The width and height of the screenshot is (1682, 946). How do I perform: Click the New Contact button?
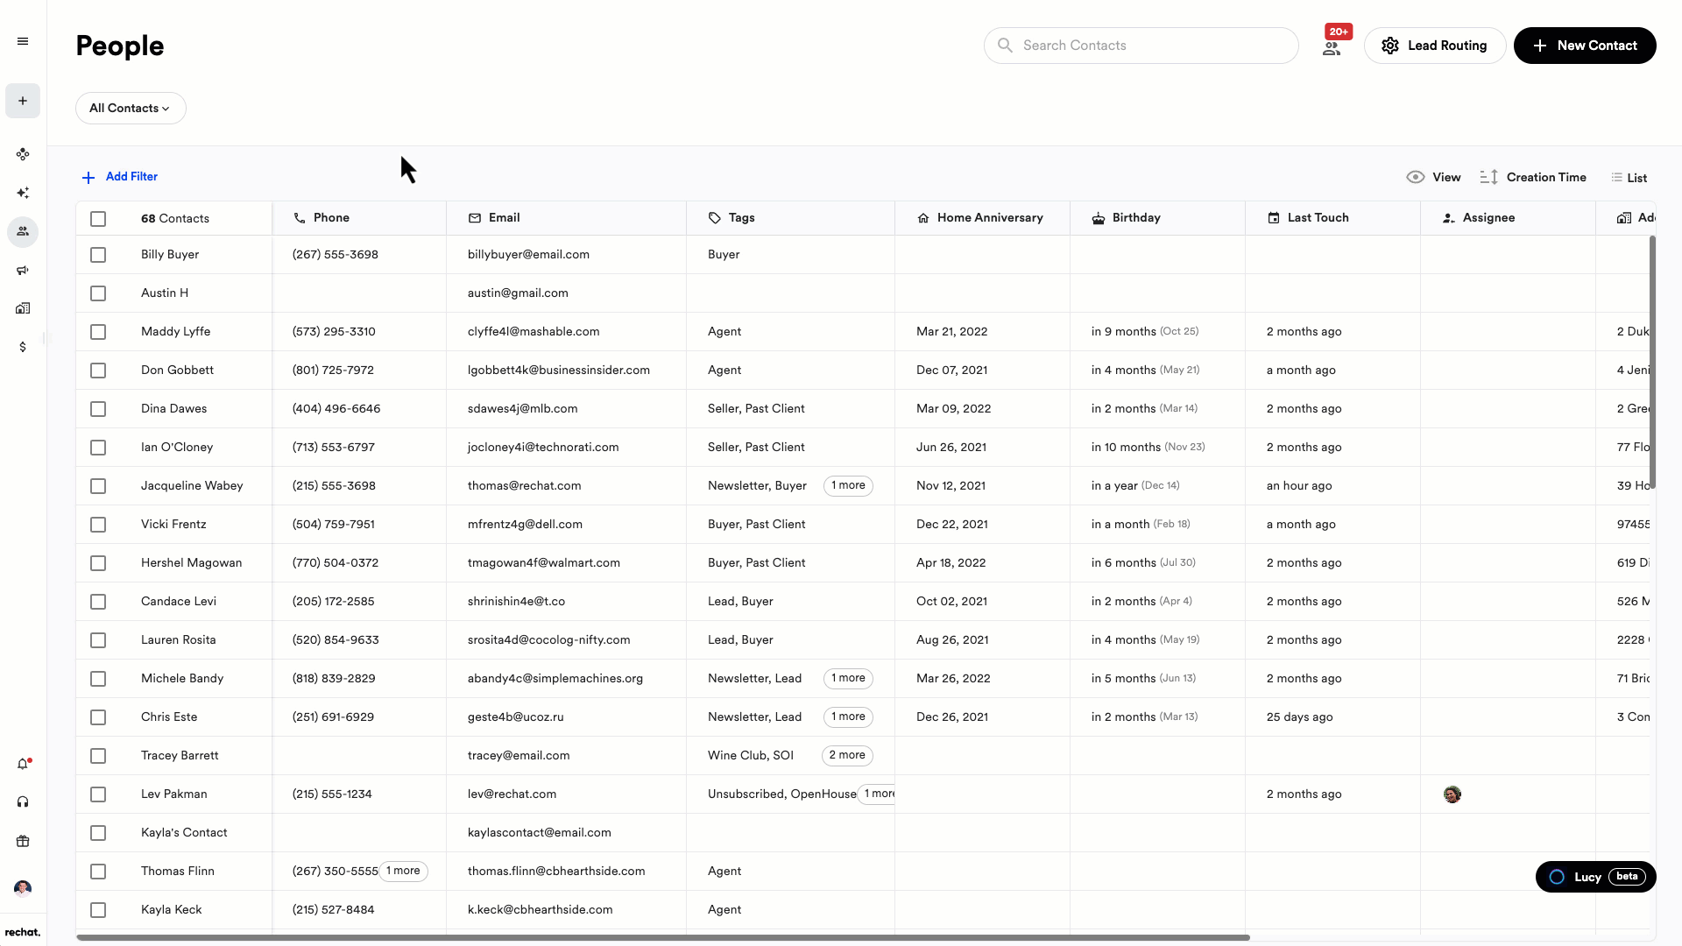click(1584, 46)
